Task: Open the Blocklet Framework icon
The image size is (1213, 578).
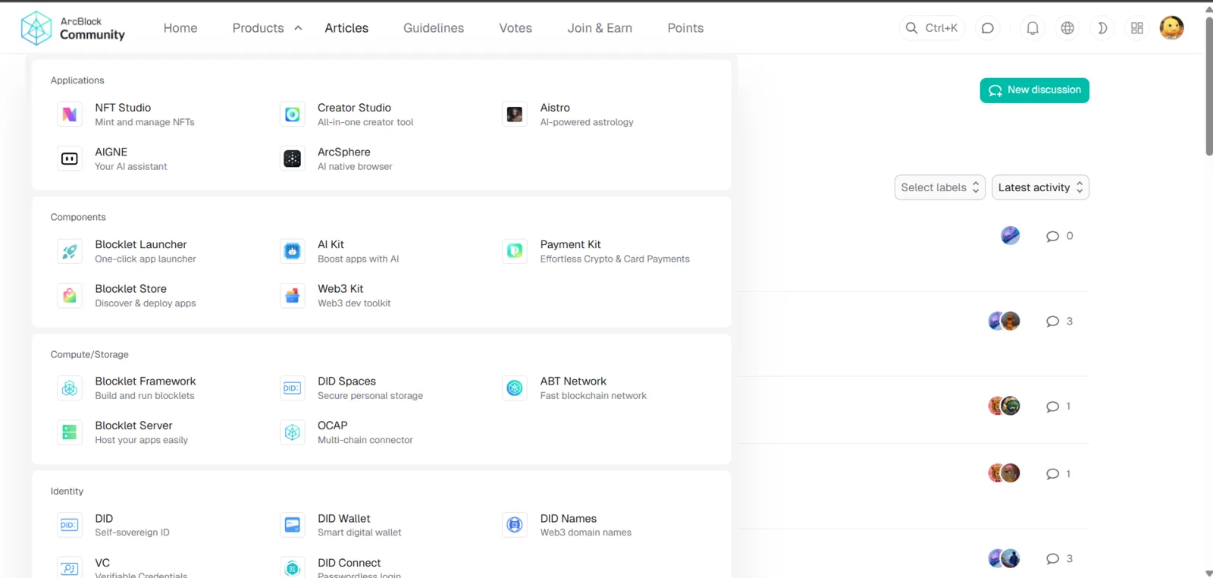Action: (70, 388)
